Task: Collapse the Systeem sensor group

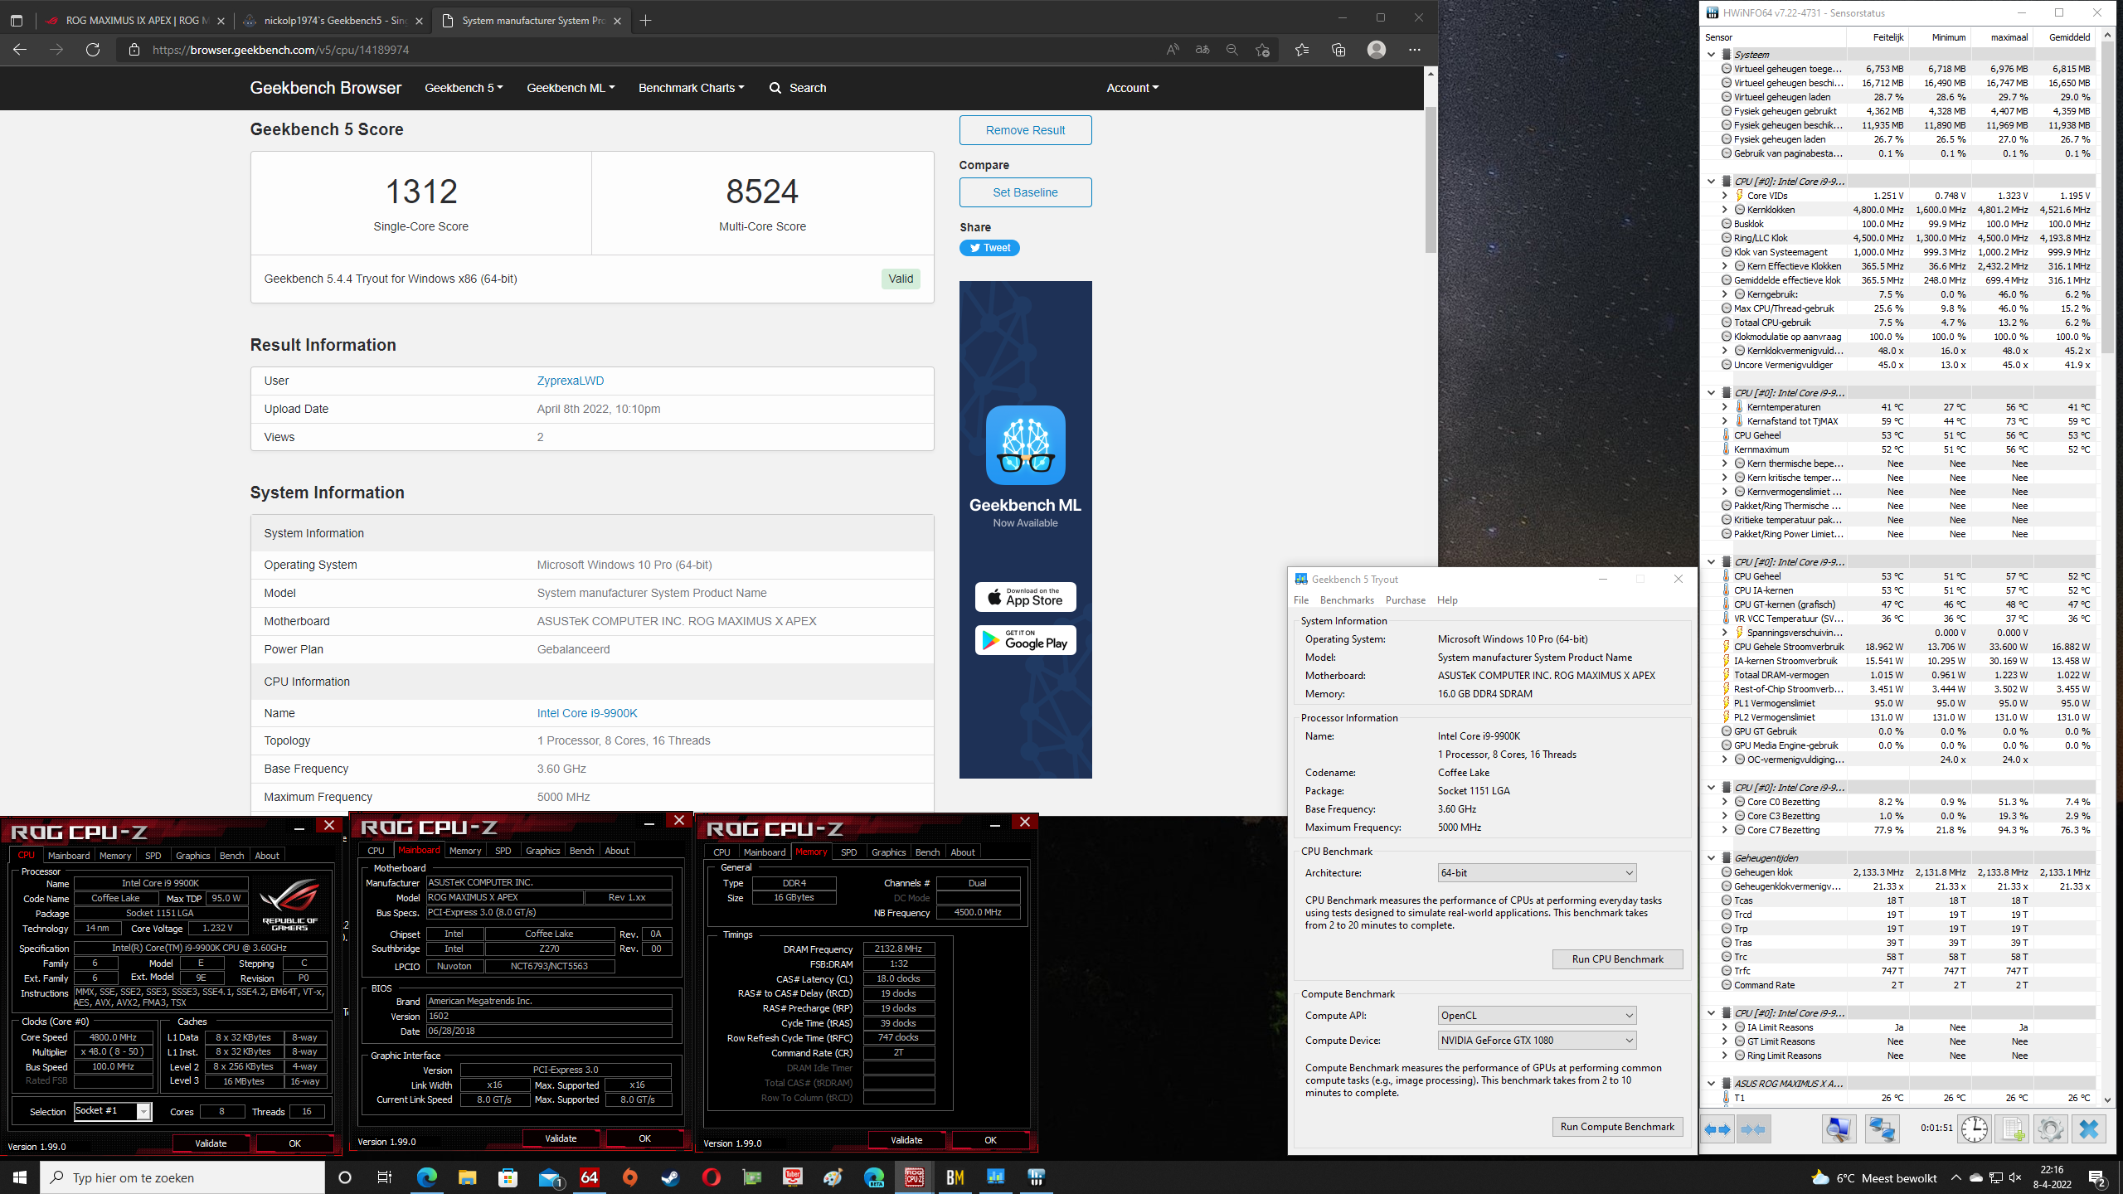Action: pyautogui.click(x=1711, y=55)
